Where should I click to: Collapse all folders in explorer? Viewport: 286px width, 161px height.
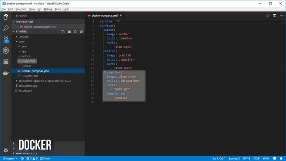click(81, 32)
